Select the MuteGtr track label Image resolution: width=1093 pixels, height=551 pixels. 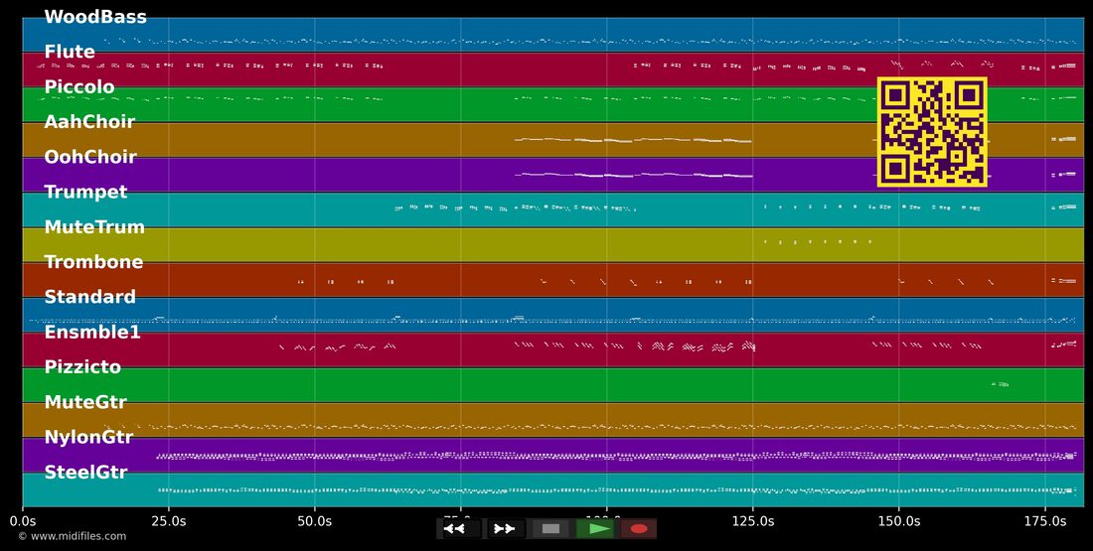pos(85,402)
